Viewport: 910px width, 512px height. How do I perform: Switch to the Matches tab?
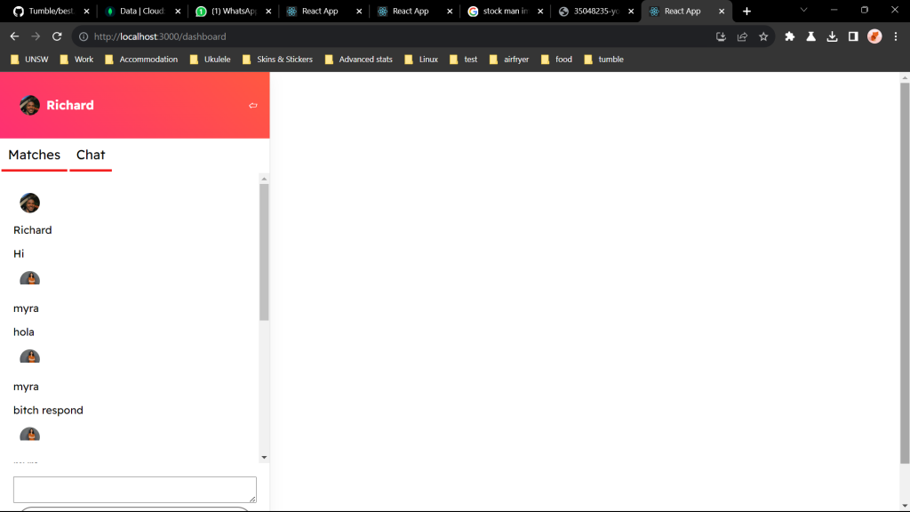(35, 155)
